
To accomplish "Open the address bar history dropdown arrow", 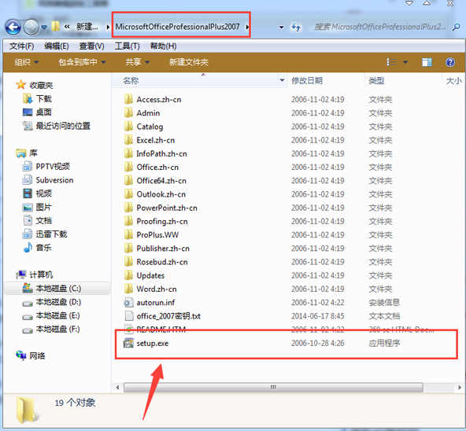I will click(281, 28).
